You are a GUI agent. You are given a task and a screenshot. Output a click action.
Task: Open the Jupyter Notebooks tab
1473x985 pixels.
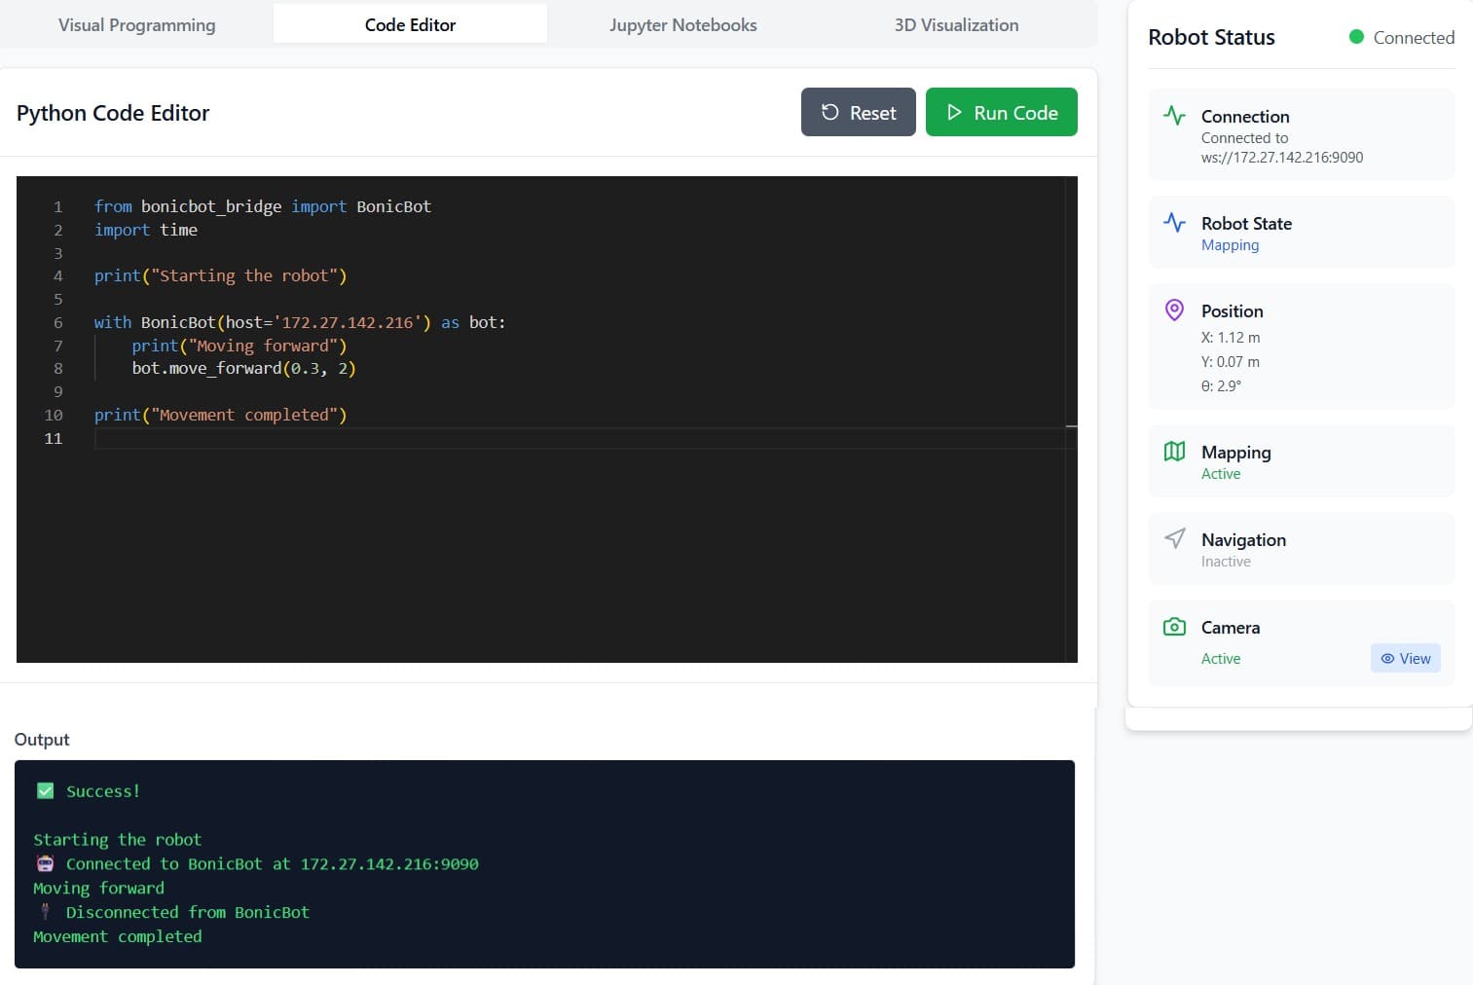click(682, 24)
